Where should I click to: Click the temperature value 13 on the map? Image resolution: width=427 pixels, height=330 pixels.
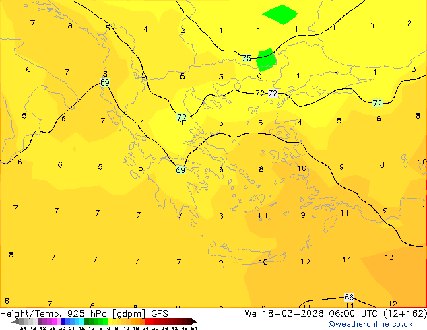[389, 257]
